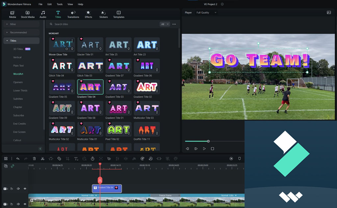Hide track 3 with the eye icon
The width and height of the screenshot is (337, 208).
pyautogui.click(x=25, y=189)
